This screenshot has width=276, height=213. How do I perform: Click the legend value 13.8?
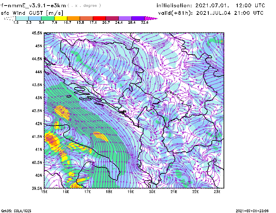coord(80,22)
